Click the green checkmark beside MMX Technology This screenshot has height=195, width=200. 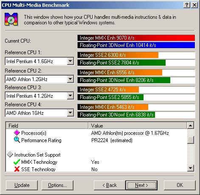(17, 162)
